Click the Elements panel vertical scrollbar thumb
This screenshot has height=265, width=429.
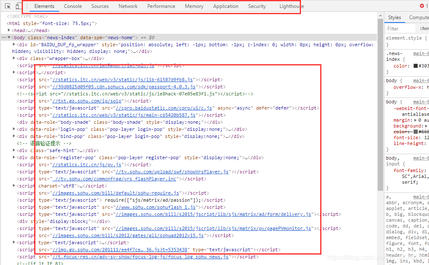coord(380,105)
